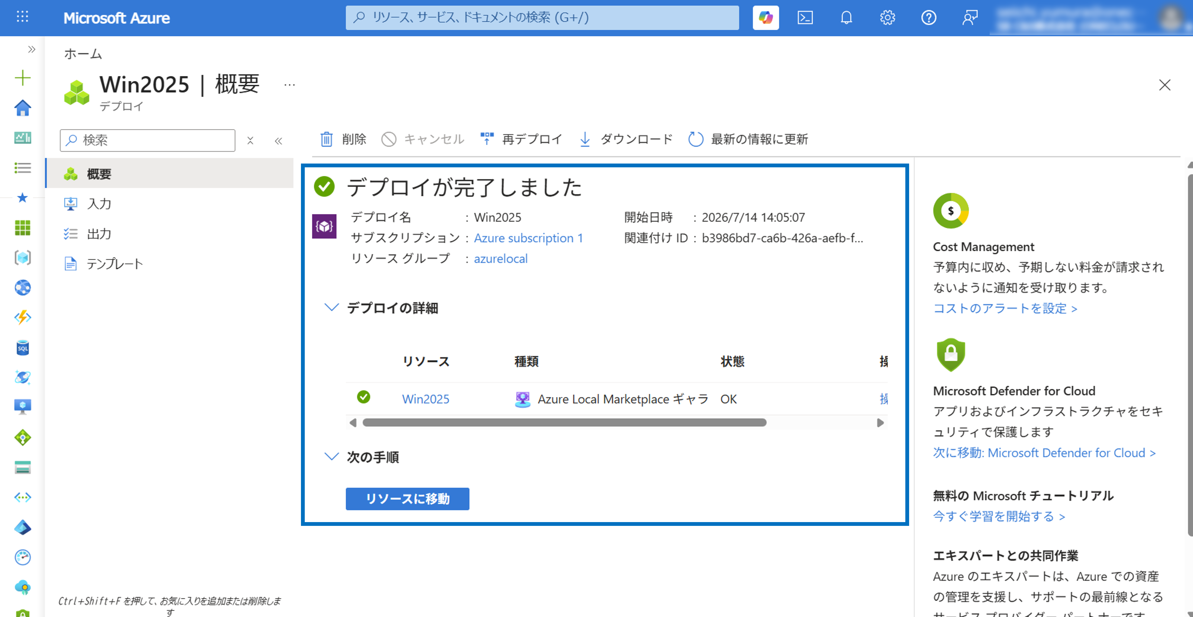
Task: Click the 削除 toolbar button
Action: tap(343, 139)
